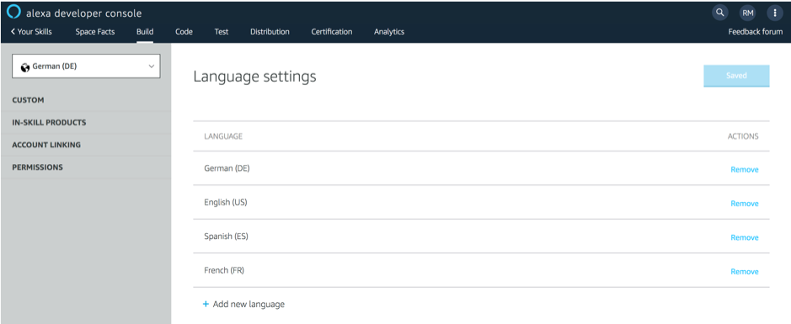Click the French (FR) row label
This screenshot has width=791, height=324.
(224, 270)
